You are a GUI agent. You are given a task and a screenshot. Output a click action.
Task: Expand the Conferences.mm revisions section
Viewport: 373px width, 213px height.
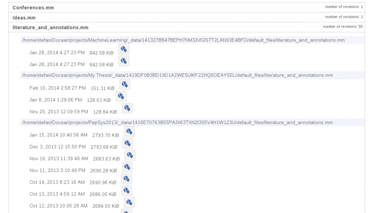pyautogui.click(x=187, y=8)
